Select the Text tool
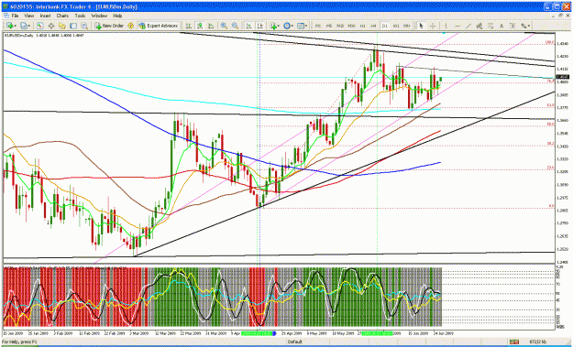573x347 pixels. coord(501,26)
